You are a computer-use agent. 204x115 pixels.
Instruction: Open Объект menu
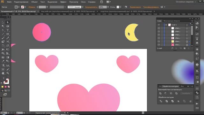(34, 2)
